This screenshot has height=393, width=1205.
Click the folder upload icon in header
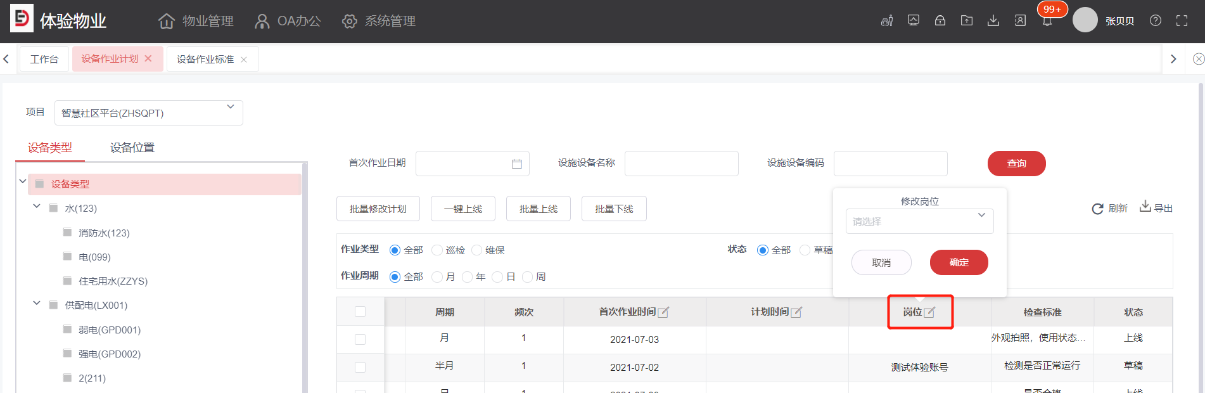[967, 20]
